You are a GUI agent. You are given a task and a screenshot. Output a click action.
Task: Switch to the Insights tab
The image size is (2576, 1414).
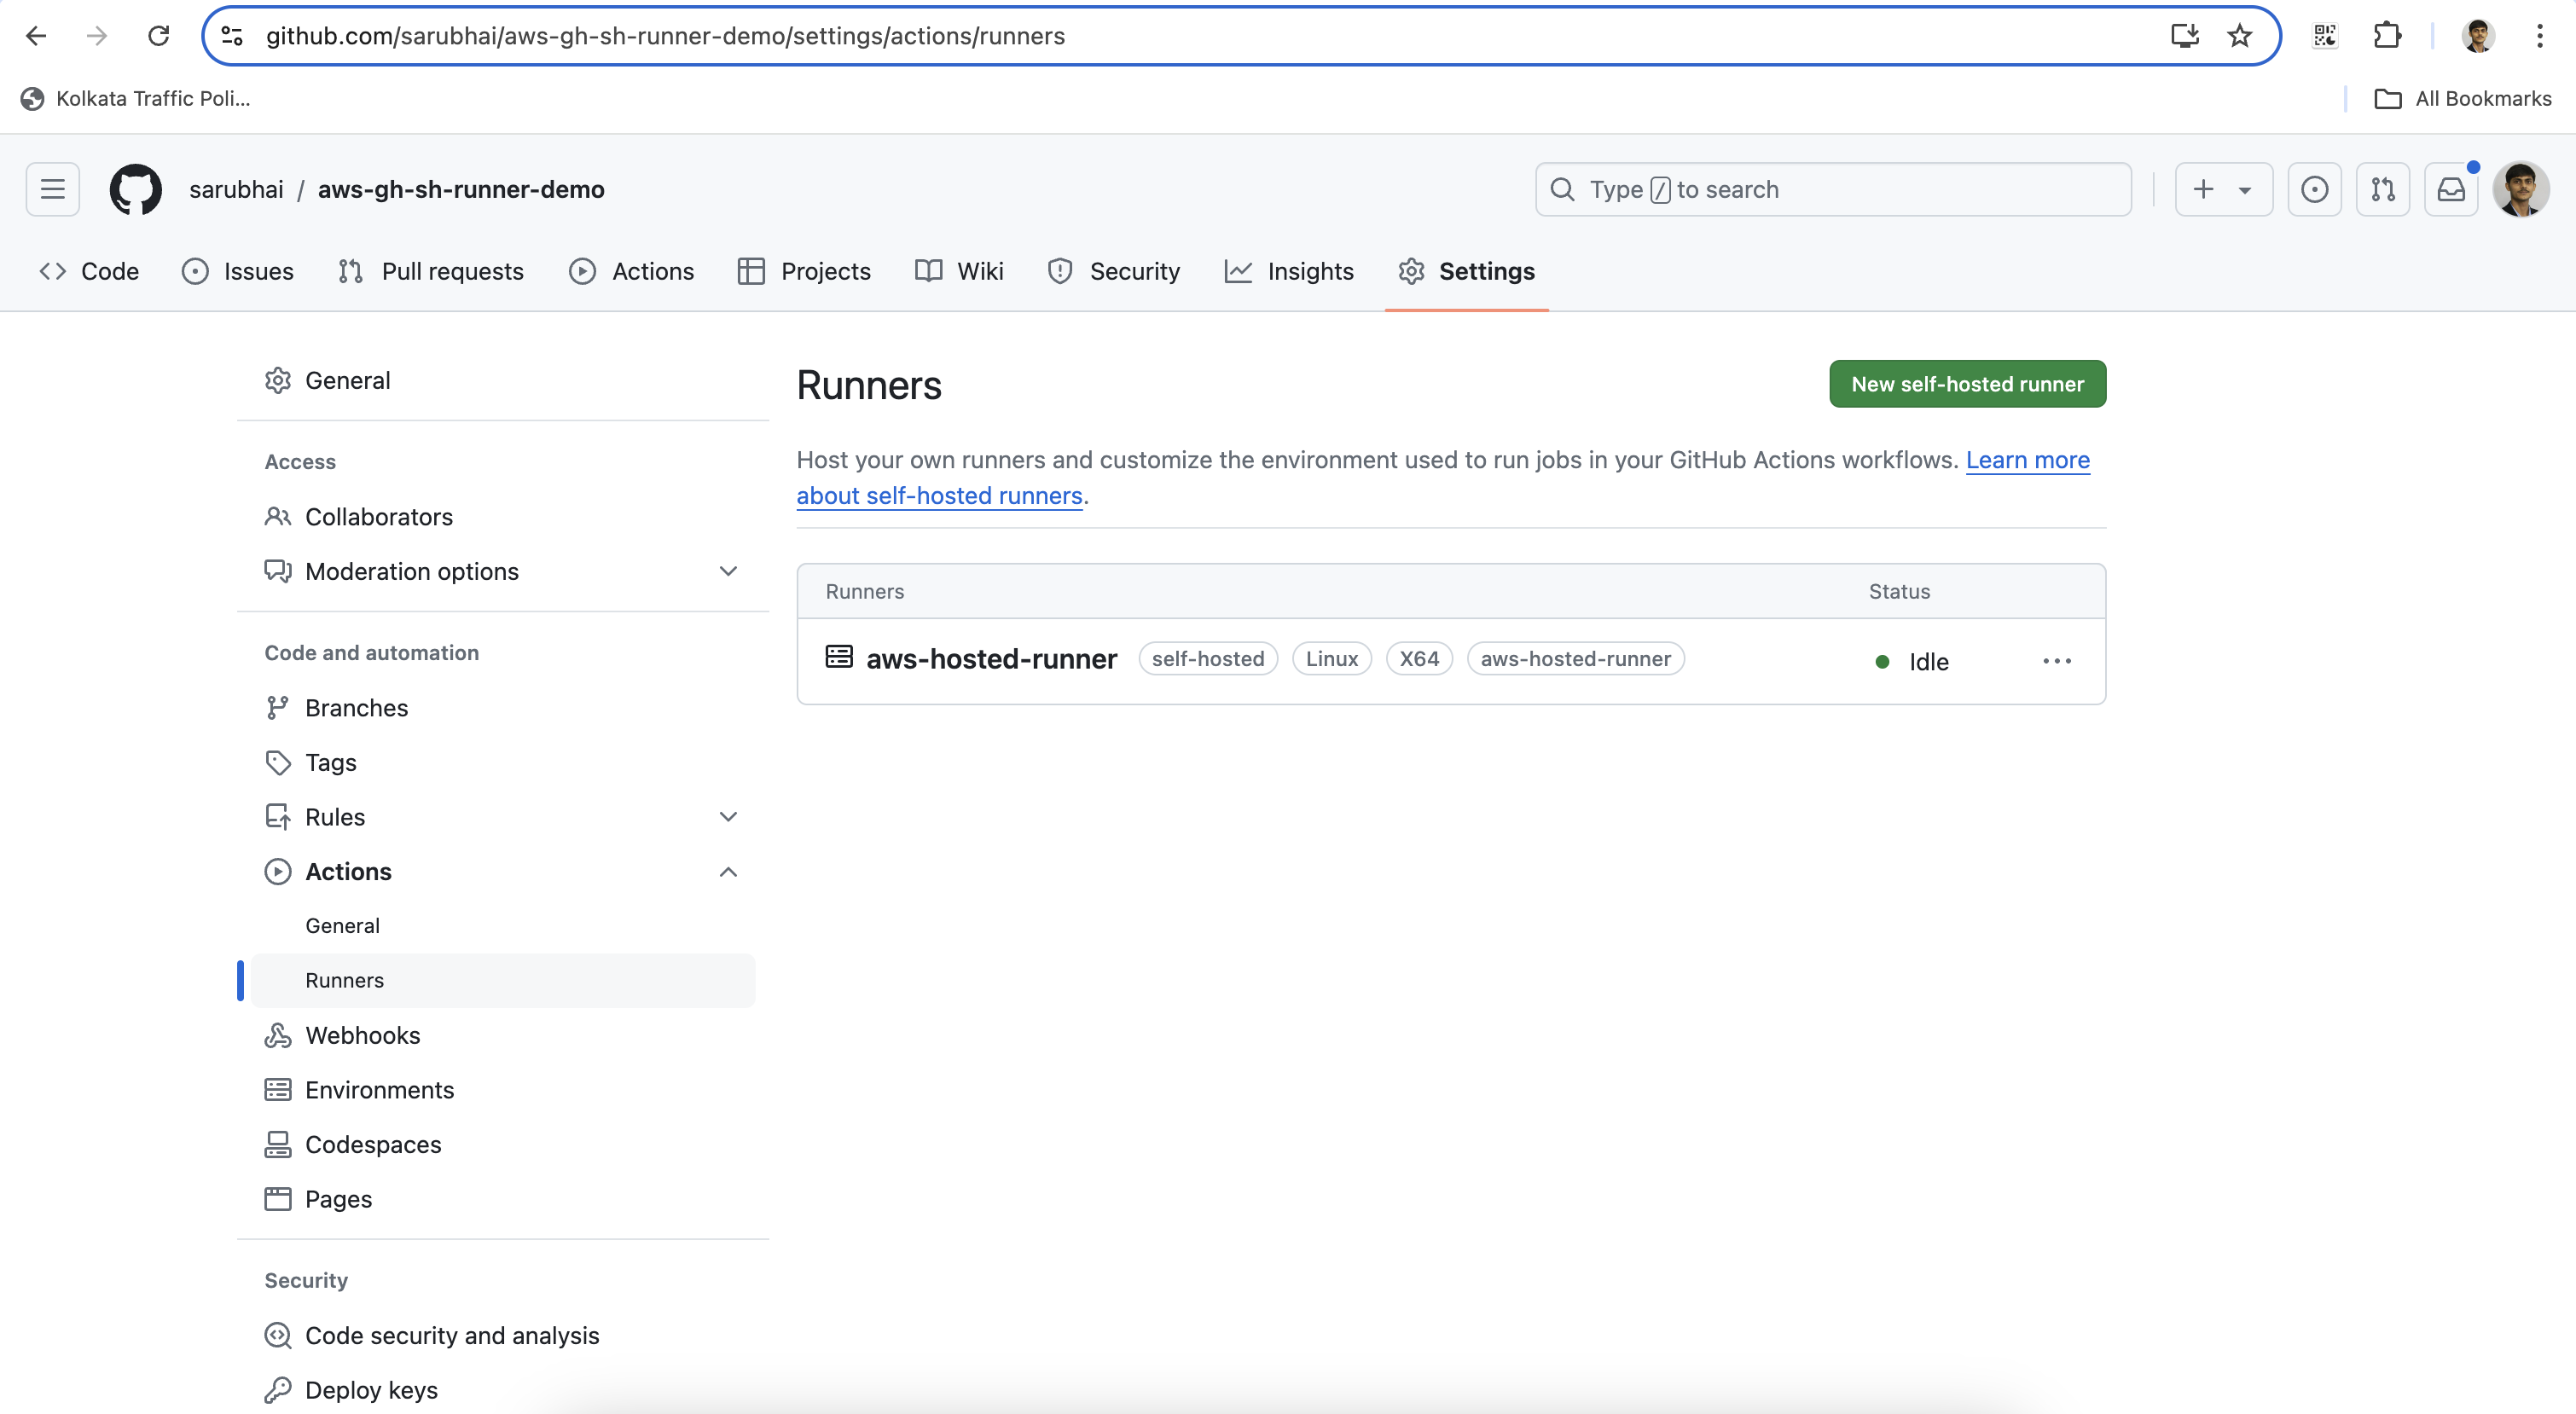1289,271
